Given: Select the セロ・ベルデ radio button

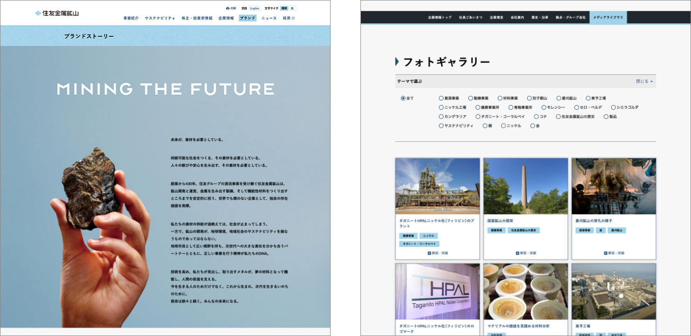Looking at the screenshot, I should coord(577,107).
